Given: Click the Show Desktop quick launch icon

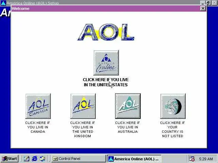Looking at the screenshot, I should [x=27, y=159].
